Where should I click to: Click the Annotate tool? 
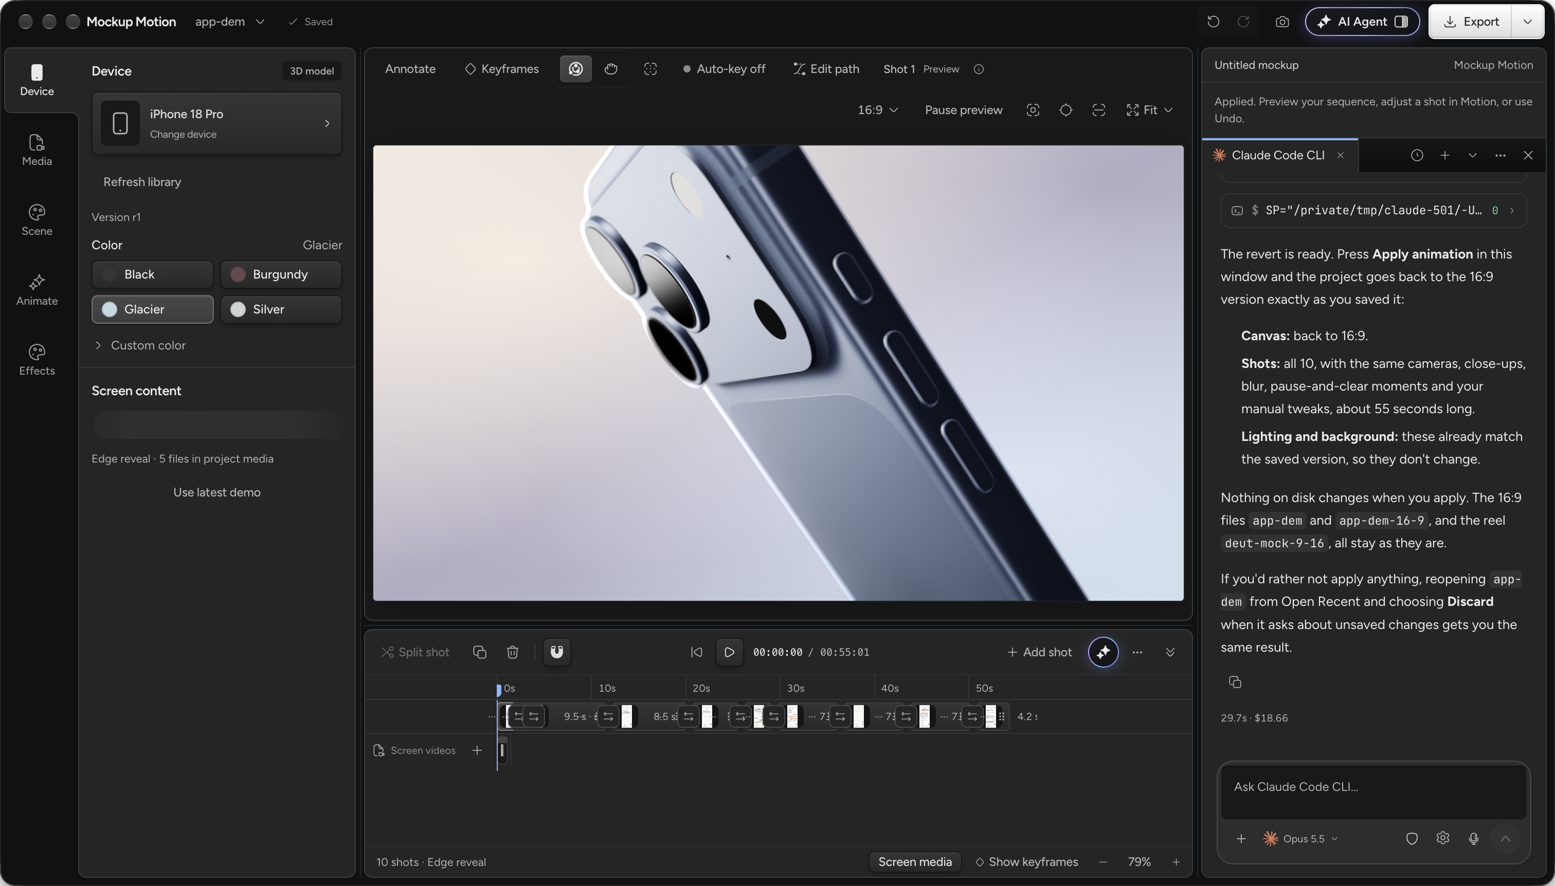(410, 69)
